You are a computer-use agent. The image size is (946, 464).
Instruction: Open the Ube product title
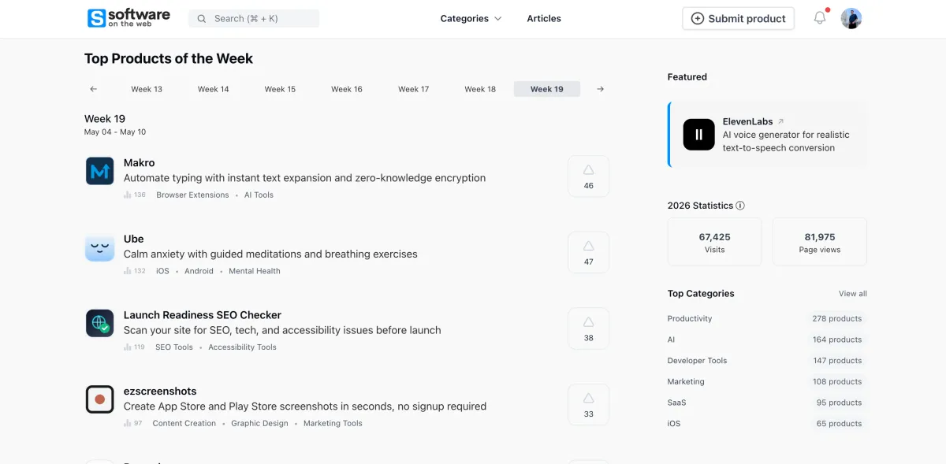tap(134, 239)
